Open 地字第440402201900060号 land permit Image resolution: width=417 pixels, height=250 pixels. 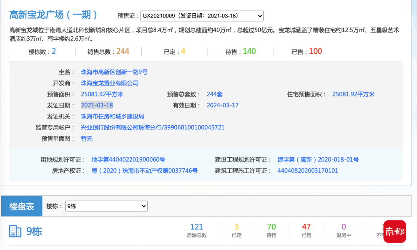[128, 159]
